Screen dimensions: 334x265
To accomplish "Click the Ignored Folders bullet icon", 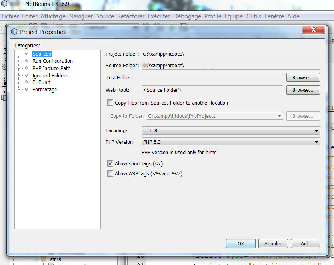I will point(27,75).
